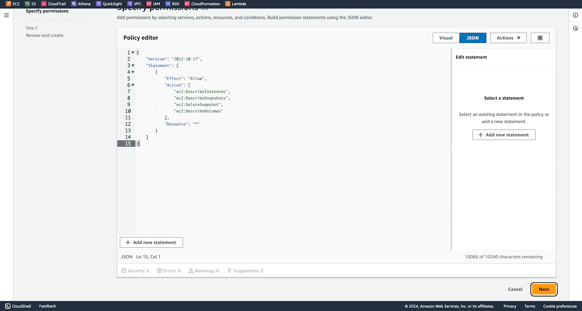The height and width of the screenshot is (311, 582).
Task: Click the Suggestions lightbulb icon
Action: pyautogui.click(x=229, y=271)
